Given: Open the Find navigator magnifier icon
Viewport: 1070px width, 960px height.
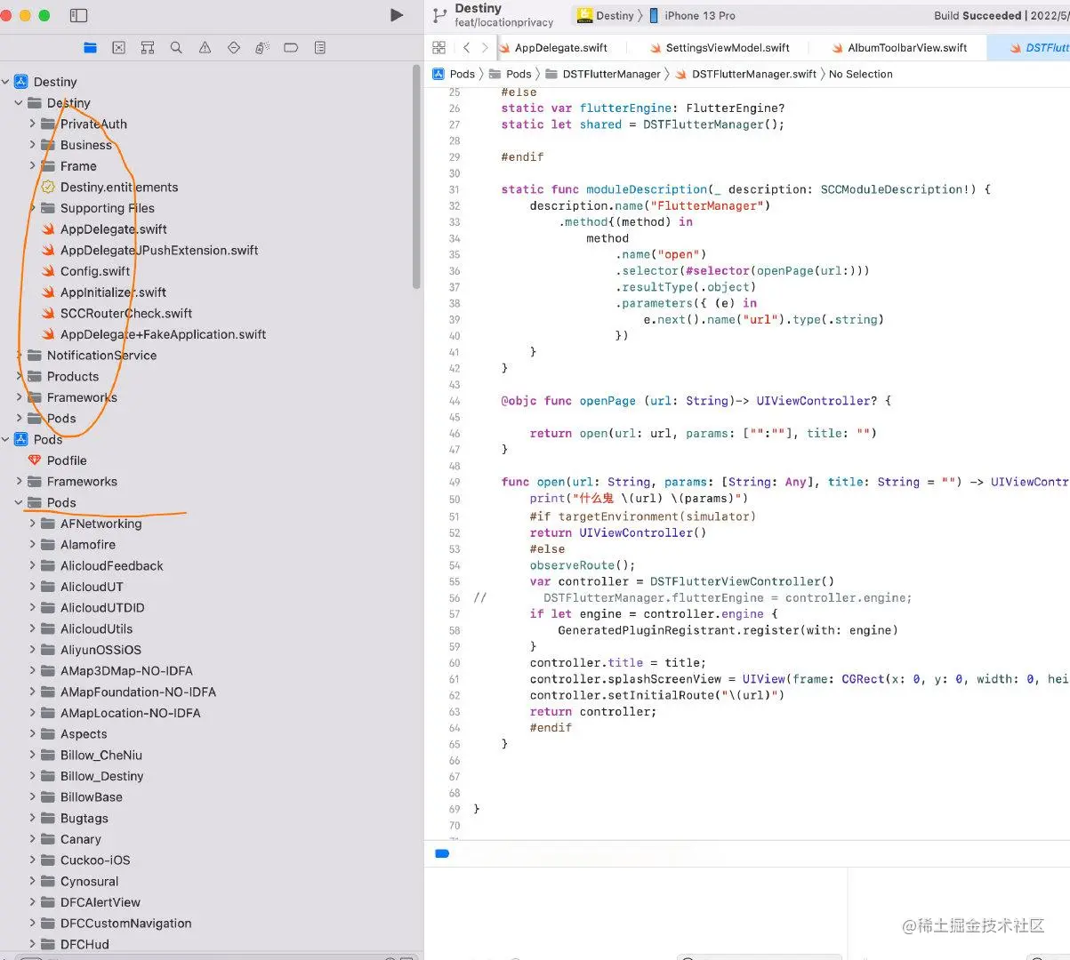Looking at the screenshot, I should [176, 48].
